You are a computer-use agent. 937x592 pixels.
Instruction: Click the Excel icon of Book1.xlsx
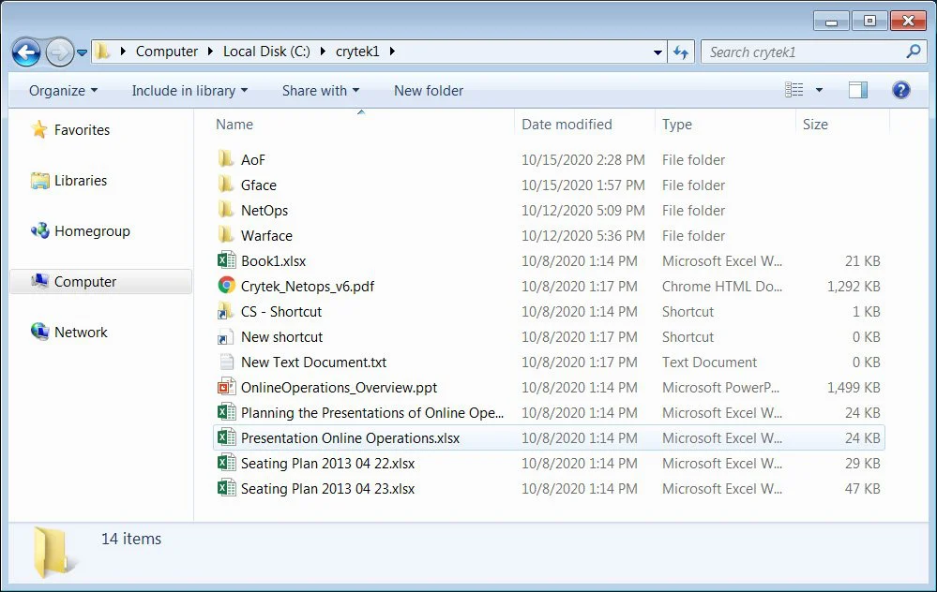pyautogui.click(x=226, y=260)
